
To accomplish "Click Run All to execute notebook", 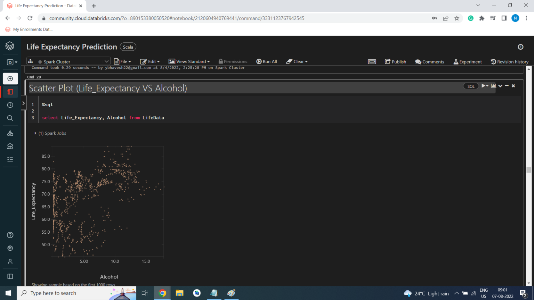I will coord(266,61).
